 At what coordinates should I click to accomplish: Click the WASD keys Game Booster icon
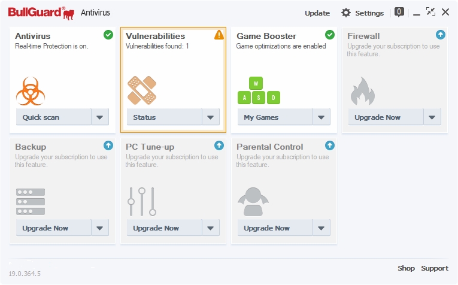point(259,90)
